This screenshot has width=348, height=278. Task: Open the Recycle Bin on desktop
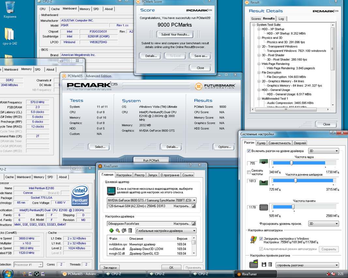pyautogui.click(x=10, y=10)
